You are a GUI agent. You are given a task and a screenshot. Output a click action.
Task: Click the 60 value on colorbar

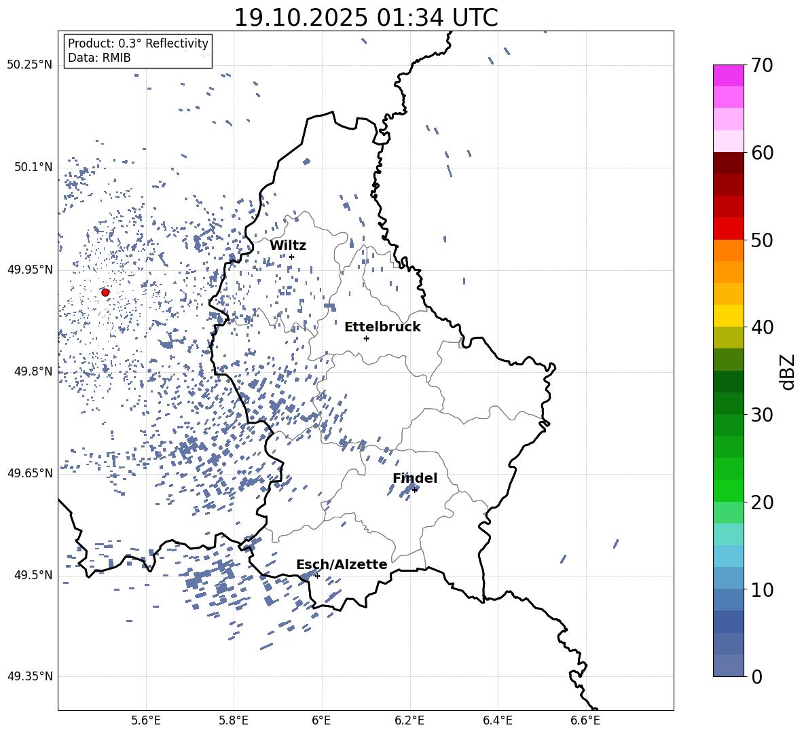point(762,153)
